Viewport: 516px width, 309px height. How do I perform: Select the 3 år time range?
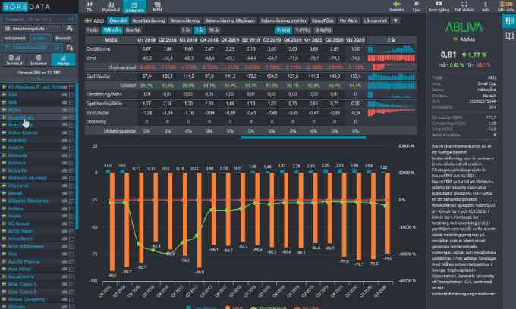(x=186, y=30)
